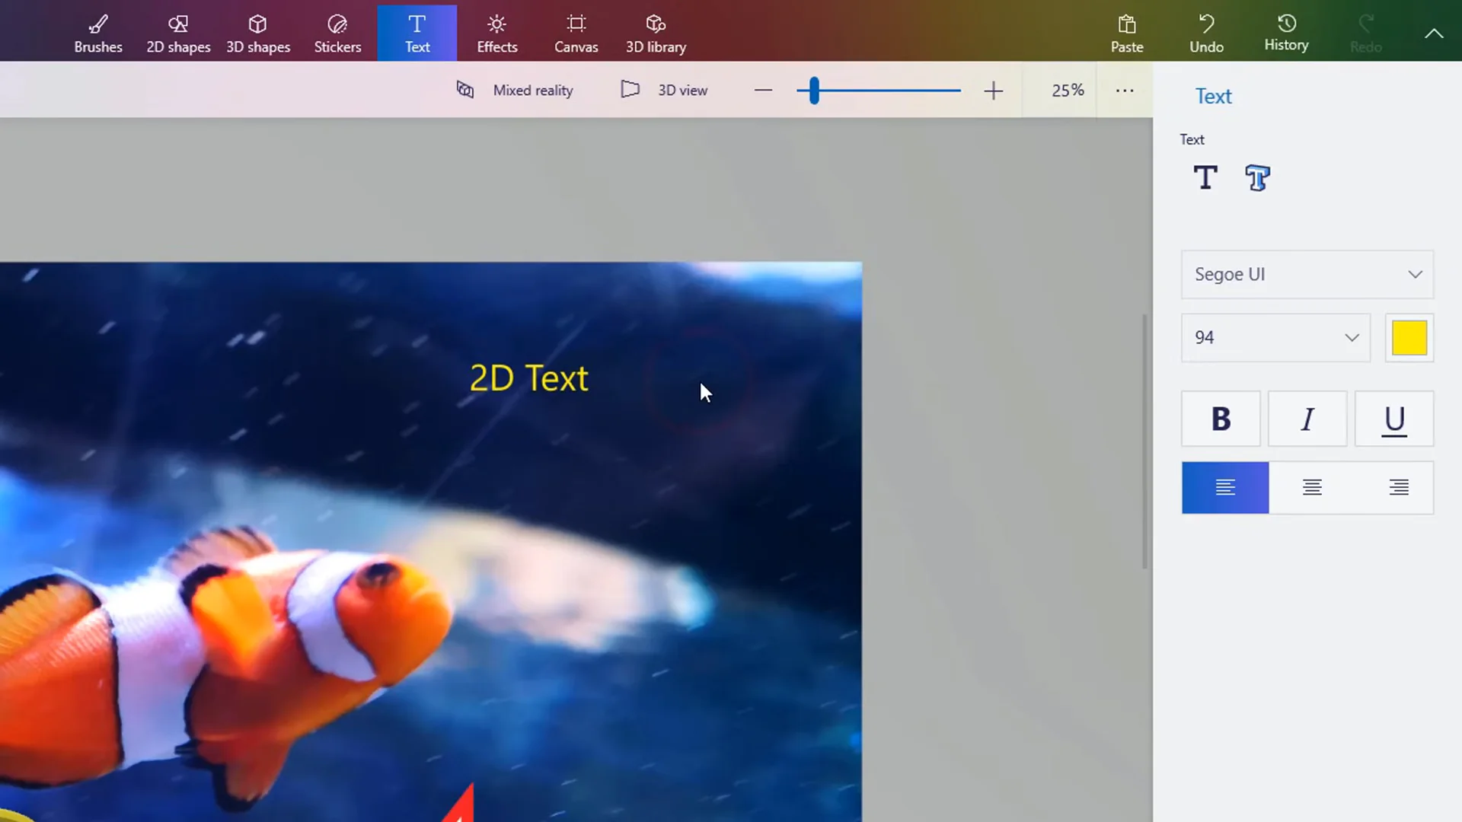Open the font size 94 dropdown

1275,338
